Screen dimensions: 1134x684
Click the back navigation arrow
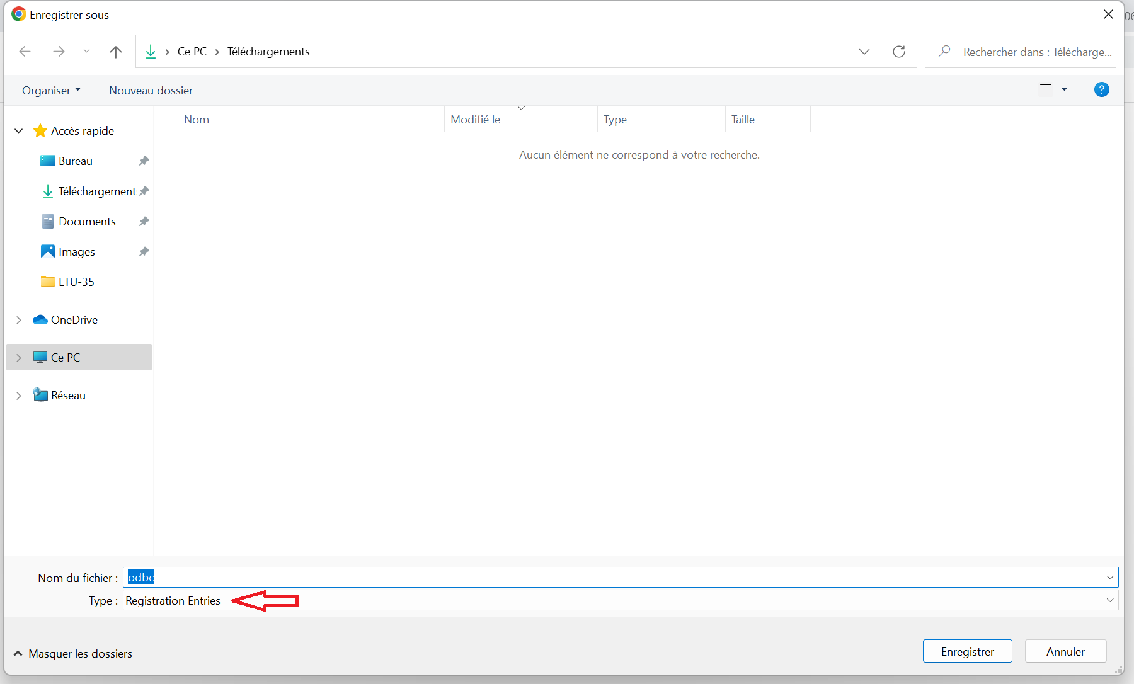click(25, 52)
